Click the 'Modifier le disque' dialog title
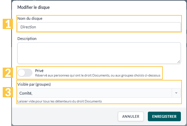187x126 pixels. (33, 8)
